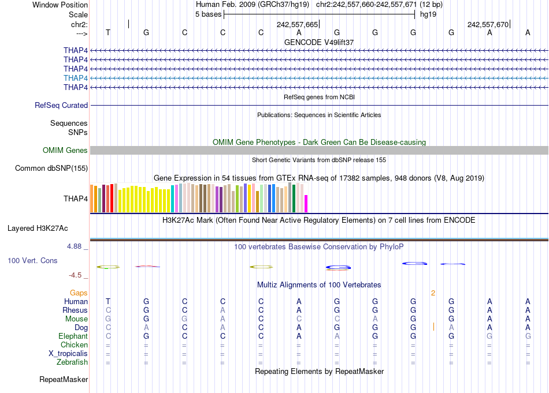
Task: Open the RefSeq Curated track label
Action: pyautogui.click(x=61, y=105)
